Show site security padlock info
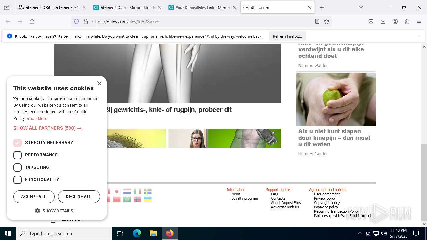The width and height of the screenshot is (427, 240). tap(86, 22)
